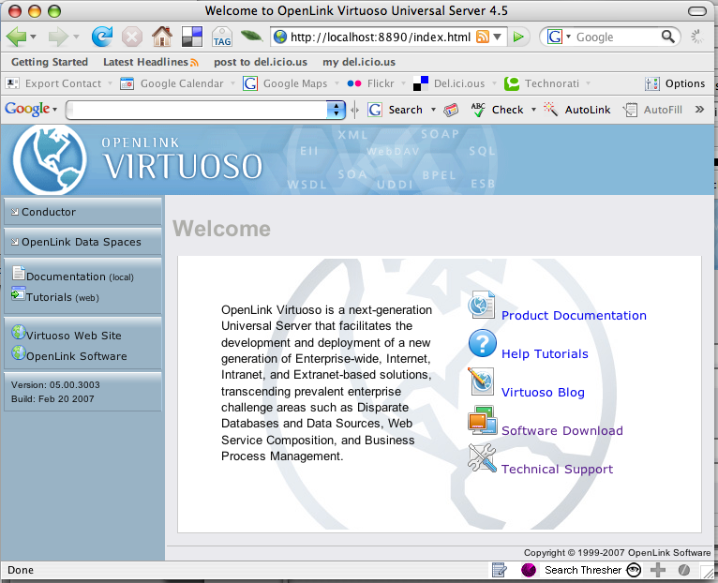718x583 pixels.
Task: Run the Google toolbar spell Check
Action: point(498,110)
